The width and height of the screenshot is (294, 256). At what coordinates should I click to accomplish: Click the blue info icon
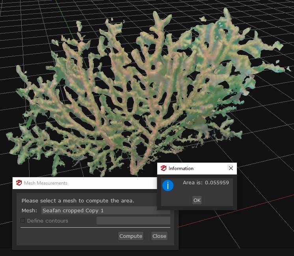(x=168, y=186)
